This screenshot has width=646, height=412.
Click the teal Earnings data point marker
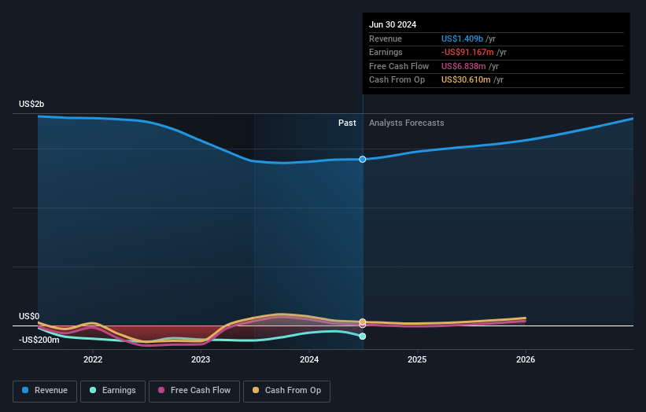click(x=363, y=337)
